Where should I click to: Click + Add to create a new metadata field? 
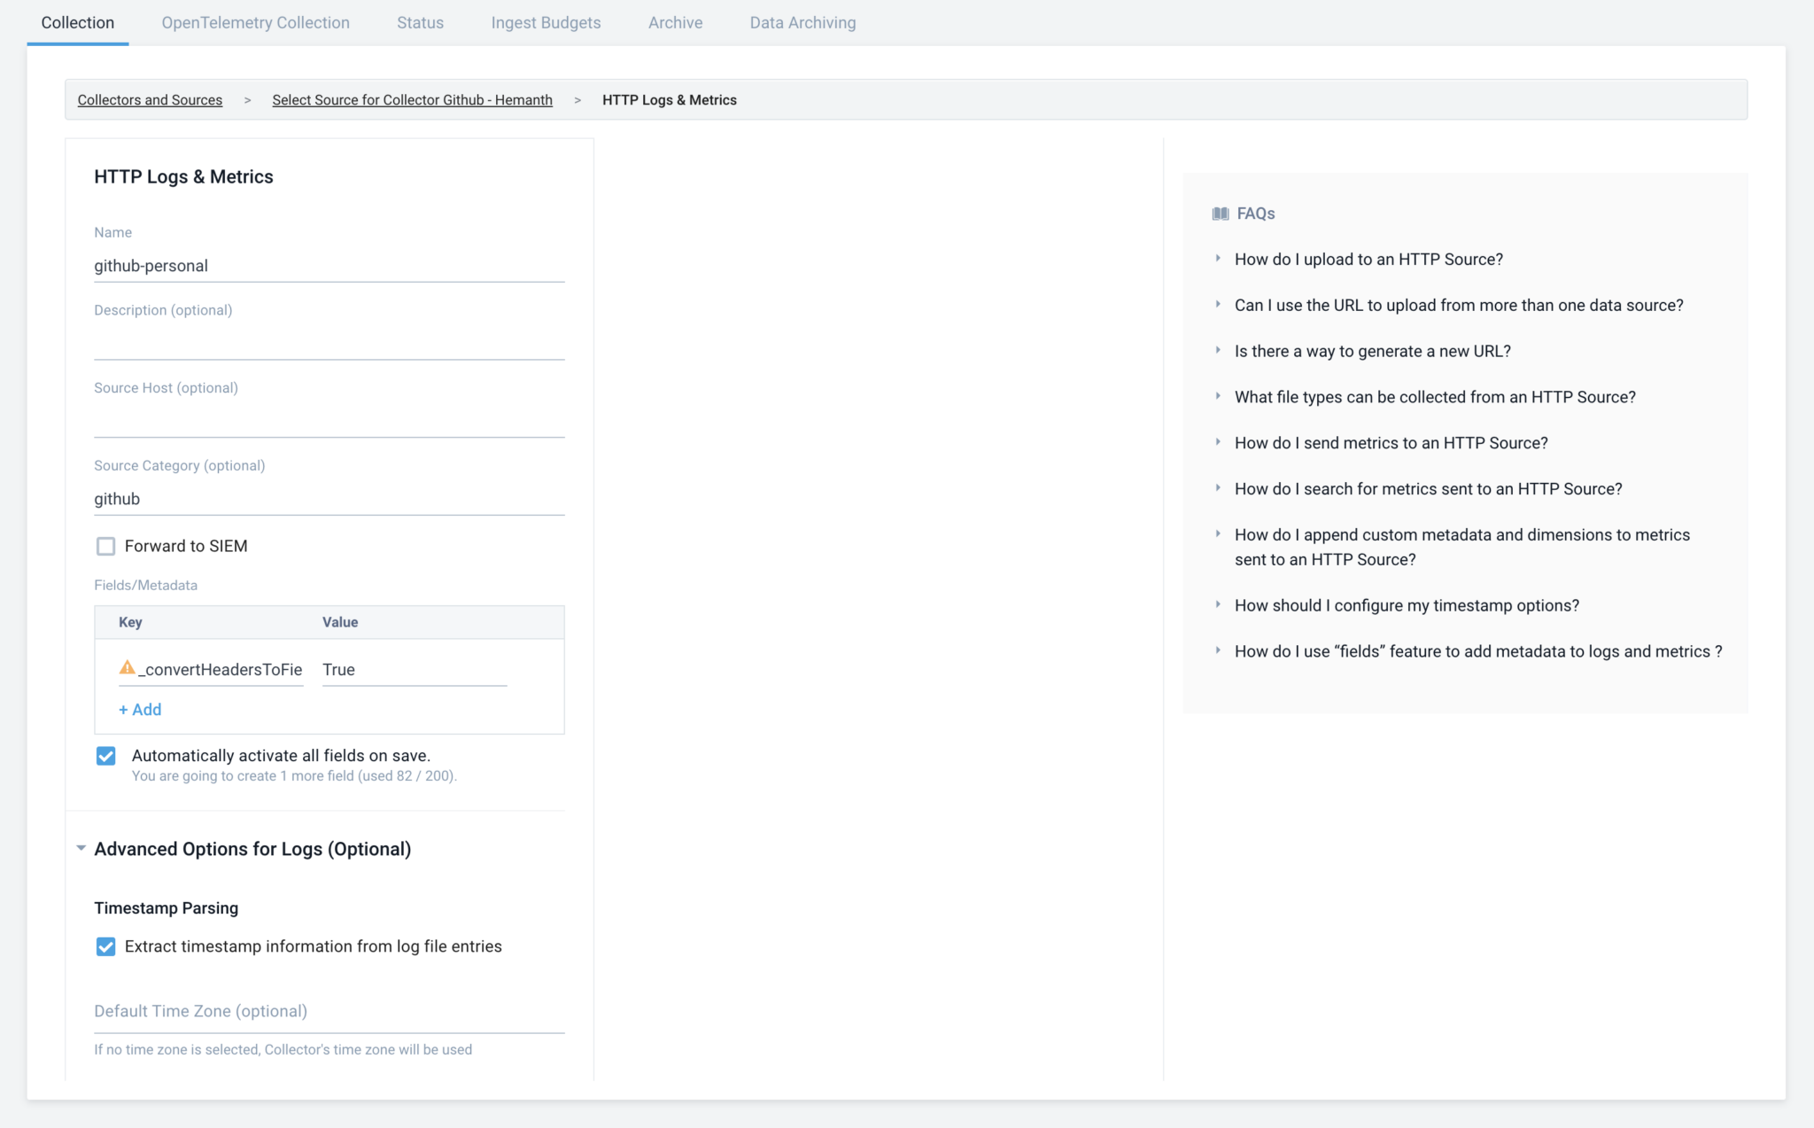pos(140,709)
